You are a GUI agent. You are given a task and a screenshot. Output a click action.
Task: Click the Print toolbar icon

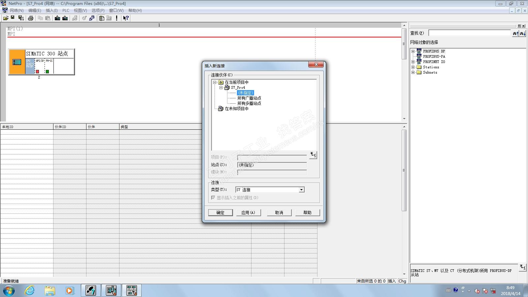(x=31, y=18)
